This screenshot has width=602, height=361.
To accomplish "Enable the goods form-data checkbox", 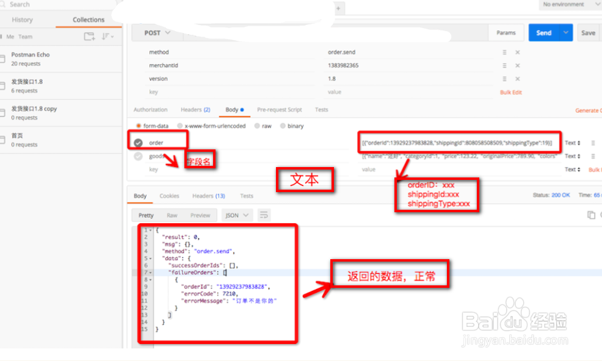I will pyautogui.click(x=138, y=156).
